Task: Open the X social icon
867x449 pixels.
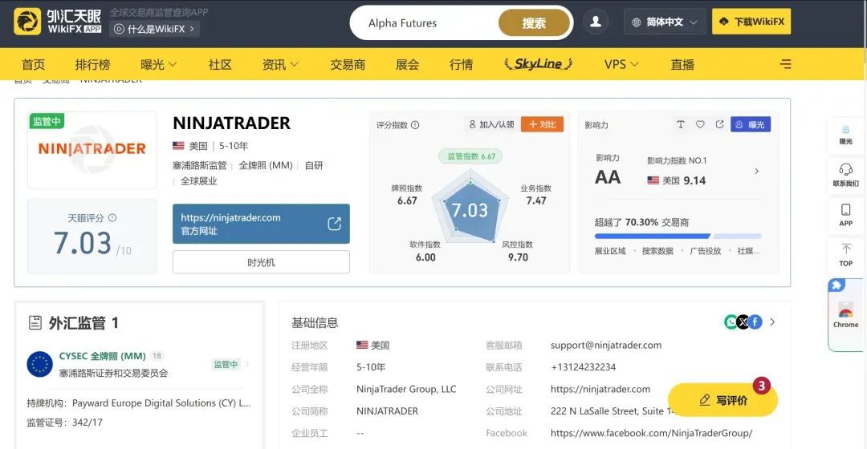Action: point(743,322)
